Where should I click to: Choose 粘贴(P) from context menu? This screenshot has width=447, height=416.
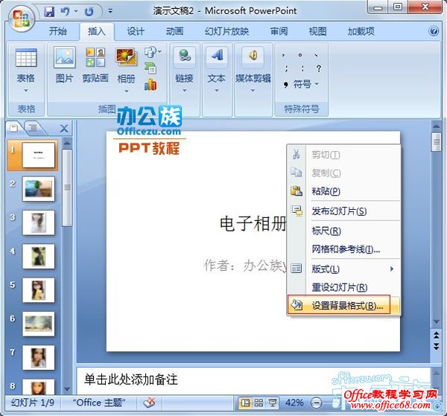[343, 191]
